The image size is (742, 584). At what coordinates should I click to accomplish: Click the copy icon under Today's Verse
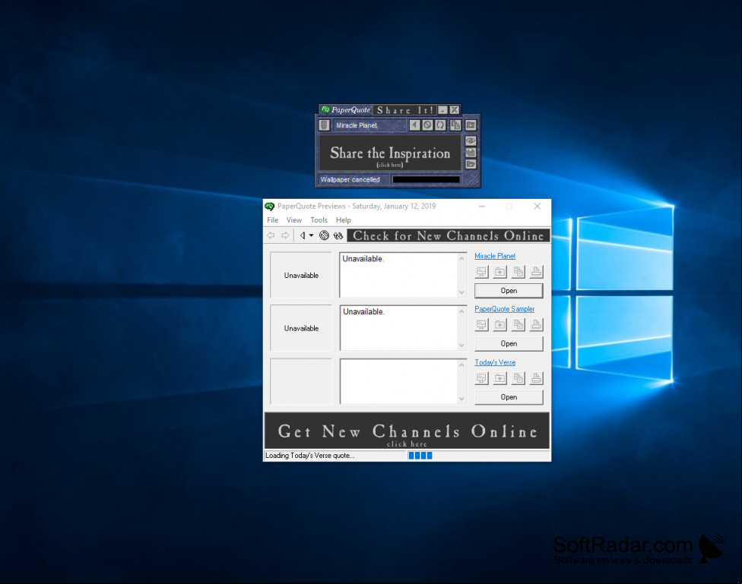point(518,378)
